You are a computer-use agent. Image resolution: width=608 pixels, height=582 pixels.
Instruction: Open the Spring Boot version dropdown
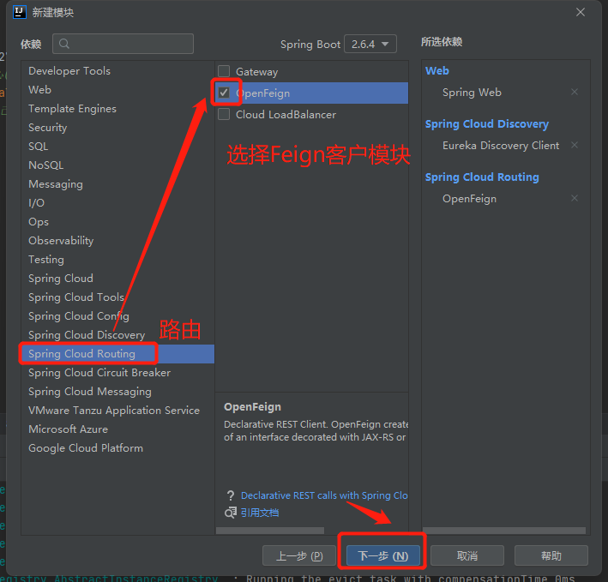pos(370,44)
